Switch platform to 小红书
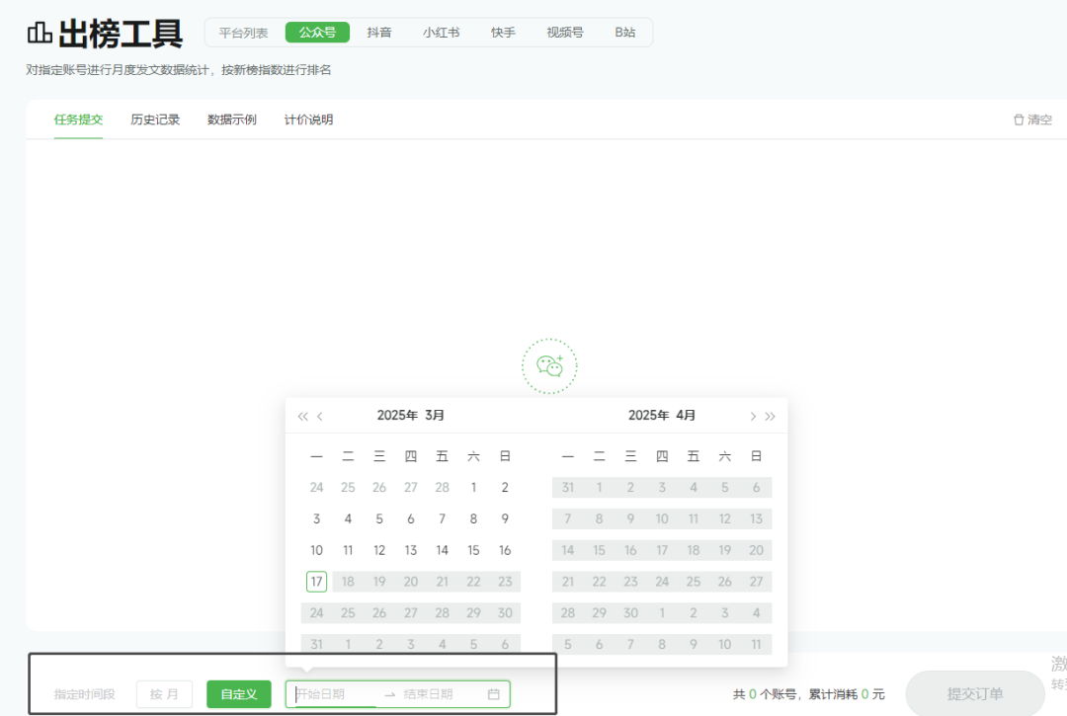The width and height of the screenshot is (1067, 716). (x=441, y=33)
